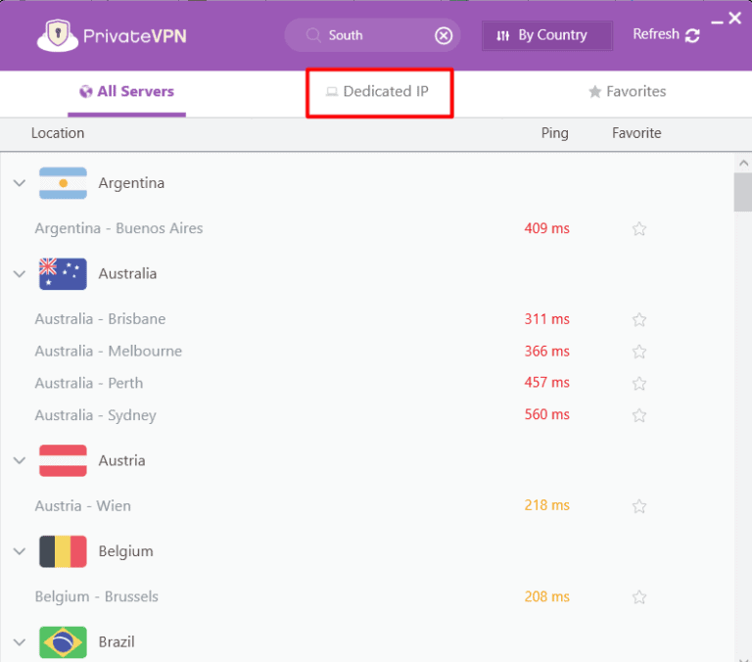Screen dimensions: 752x662
Task: Collapse the Australia server group
Action: 20,274
